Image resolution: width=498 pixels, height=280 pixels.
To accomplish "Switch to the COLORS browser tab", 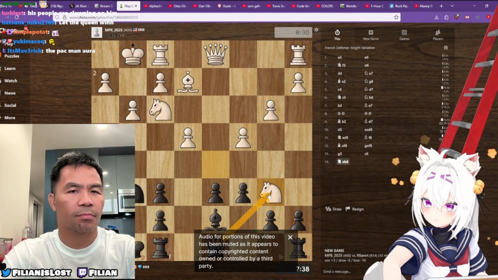I will coord(324,6).
